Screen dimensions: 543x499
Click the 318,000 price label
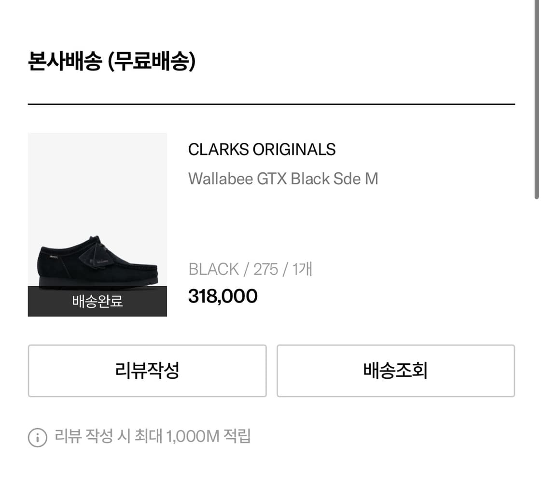point(223,296)
